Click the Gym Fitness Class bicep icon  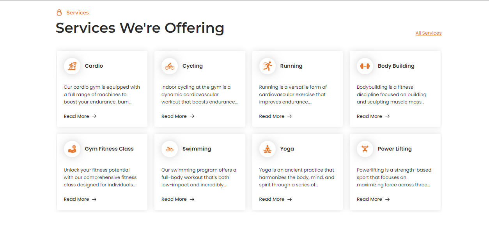[x=72, y=149]
